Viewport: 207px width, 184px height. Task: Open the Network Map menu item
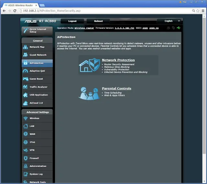tap(37, 47)
